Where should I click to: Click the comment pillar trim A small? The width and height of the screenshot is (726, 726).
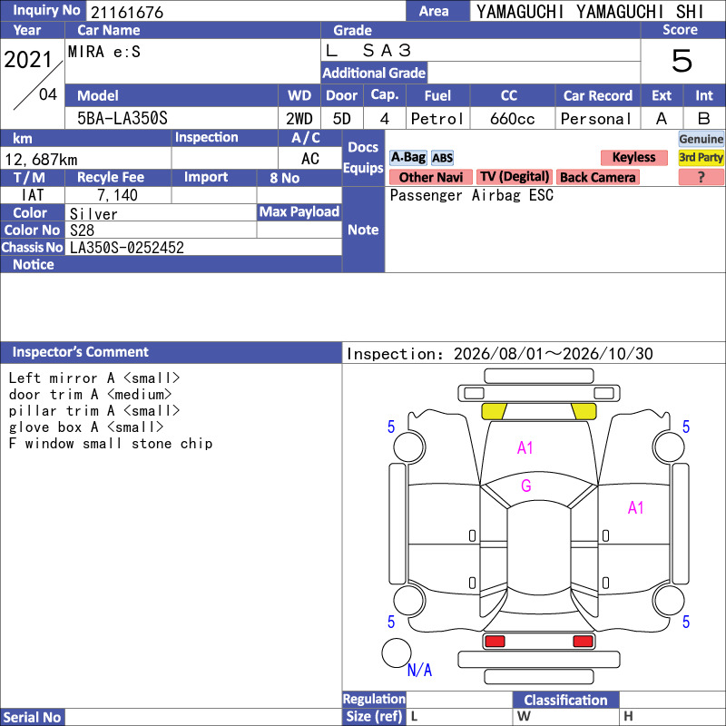click(x=94, y=411)
